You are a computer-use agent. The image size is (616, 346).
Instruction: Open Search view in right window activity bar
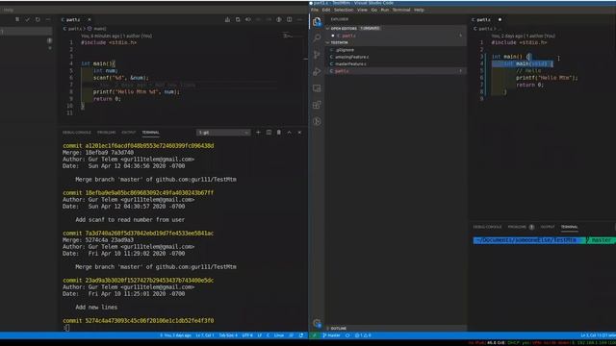[317, 38]
